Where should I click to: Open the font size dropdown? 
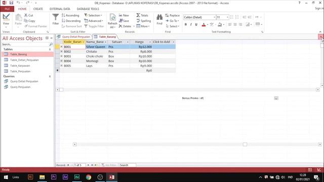(x=227, y=17)
